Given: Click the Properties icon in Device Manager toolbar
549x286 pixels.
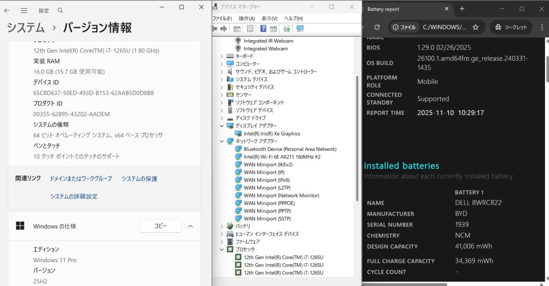Looking at the screenshot, I should pos(249,28).
